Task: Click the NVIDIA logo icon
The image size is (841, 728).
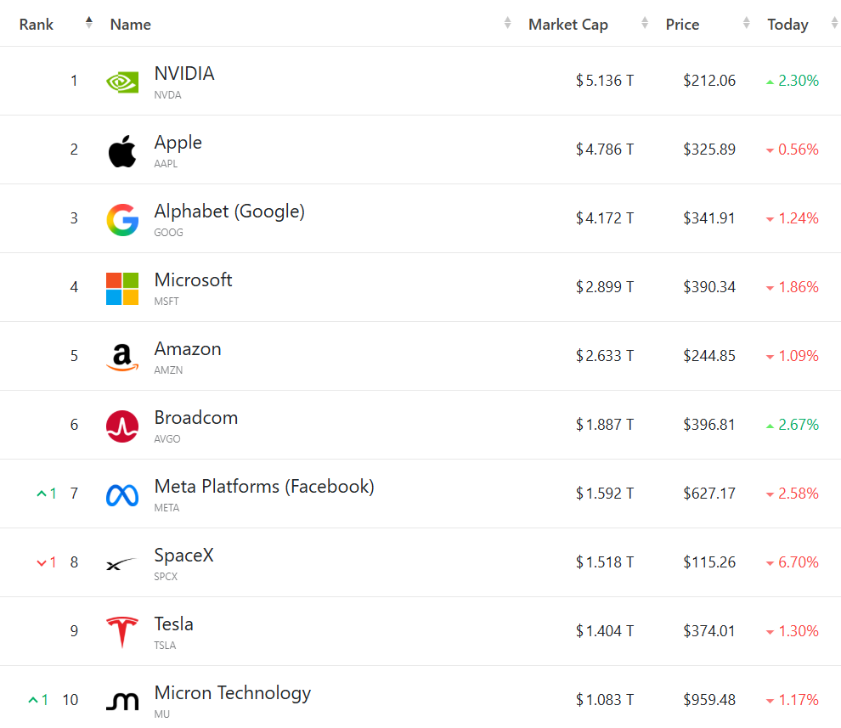Action: pyautogui.click(x=122, y=82)
